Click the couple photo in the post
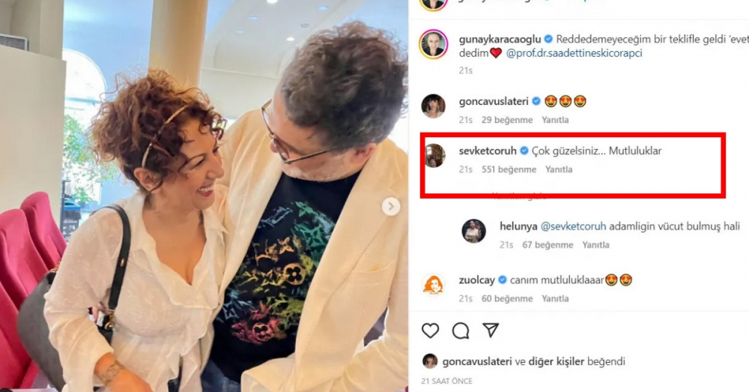749x392 pixels. (x=204, y=196)
